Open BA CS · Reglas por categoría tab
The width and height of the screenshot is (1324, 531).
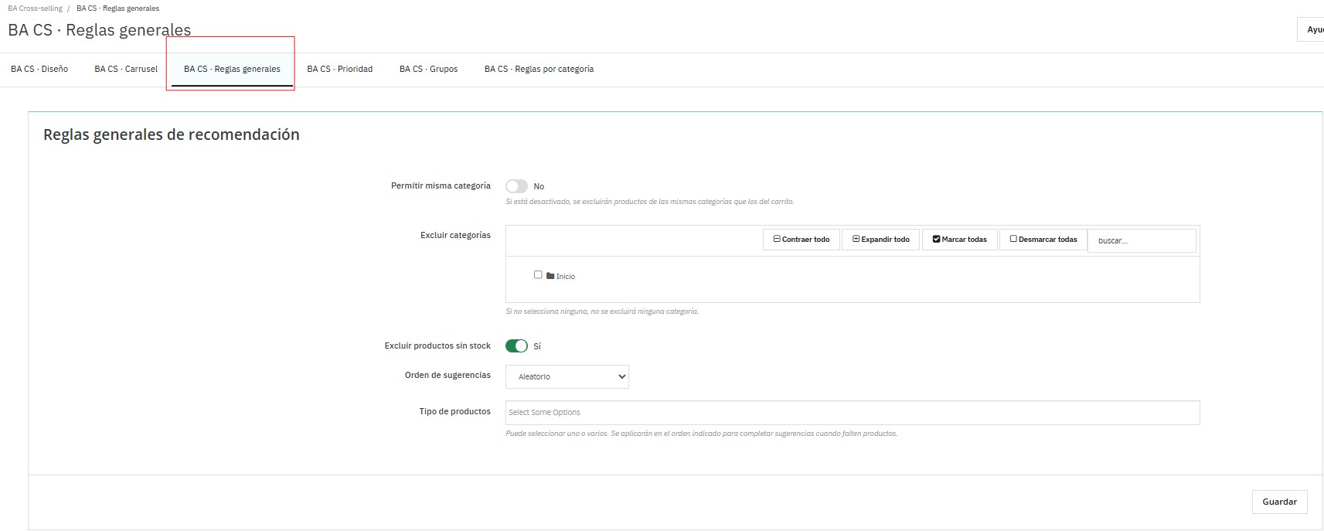point(539,70)
